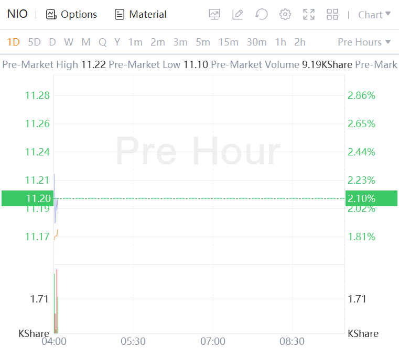The width and height of the screenshot is (399, 348).
Task: Click the 04:00 volume bars
Action: [56, 304]
